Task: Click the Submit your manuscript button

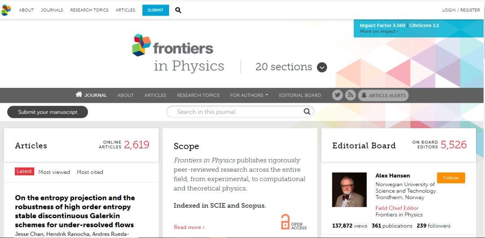Action: [x=48, y=112]
